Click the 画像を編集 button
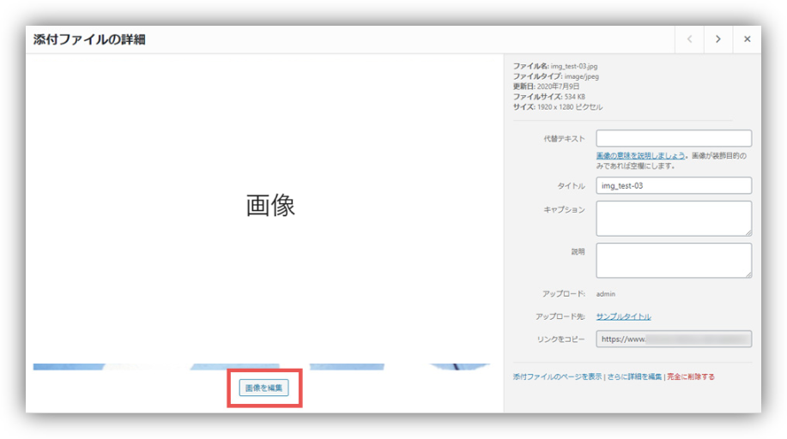The width and height of the screenshot is (787, 439). [263, 388]
